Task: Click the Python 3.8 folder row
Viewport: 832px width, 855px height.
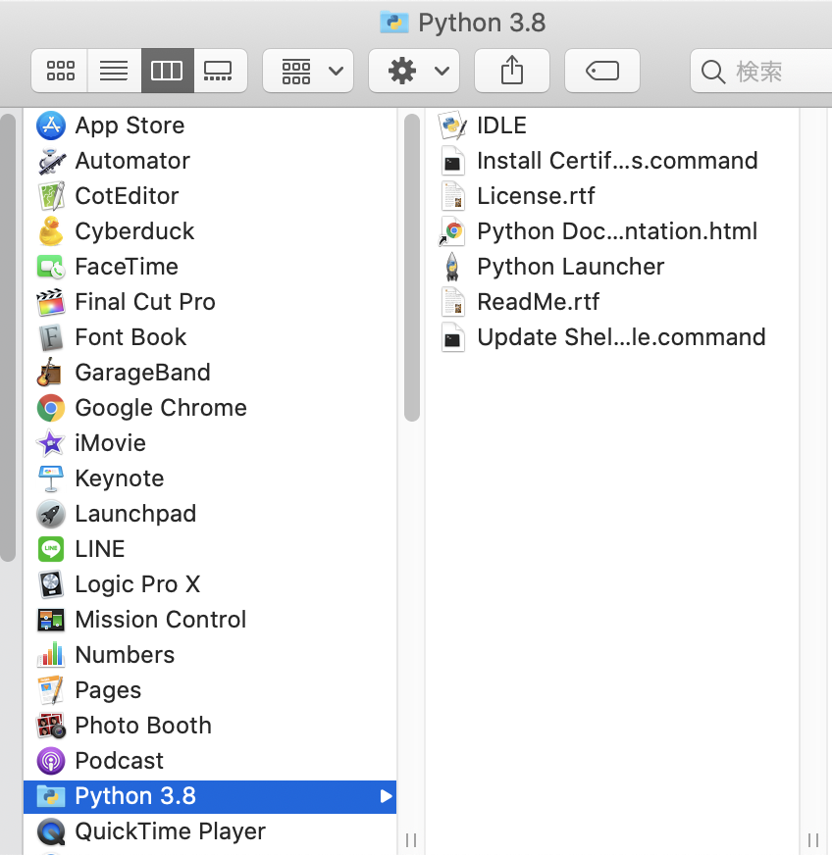Action: pyautogui.click(x=210, y=796)
